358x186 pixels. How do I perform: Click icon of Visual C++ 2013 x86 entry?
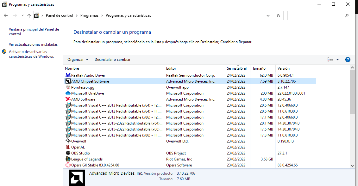pos(68,117)
